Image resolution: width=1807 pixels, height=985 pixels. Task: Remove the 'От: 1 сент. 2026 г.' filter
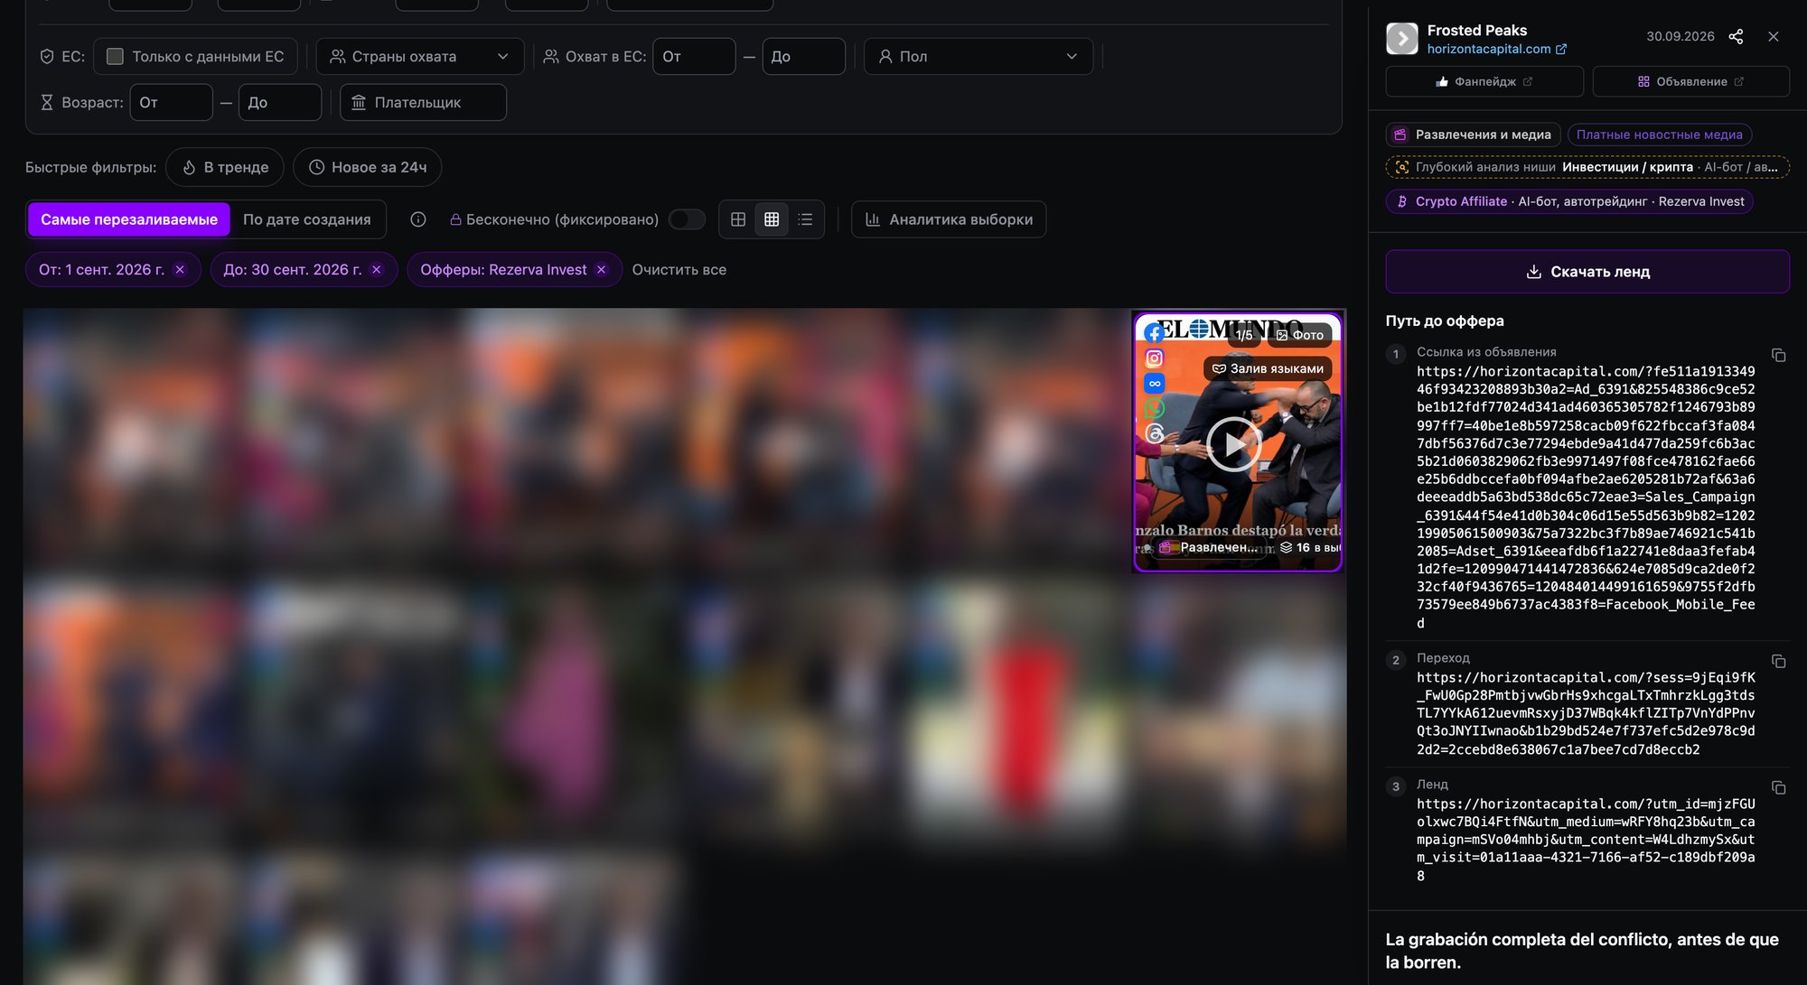(x=180, y=270)
